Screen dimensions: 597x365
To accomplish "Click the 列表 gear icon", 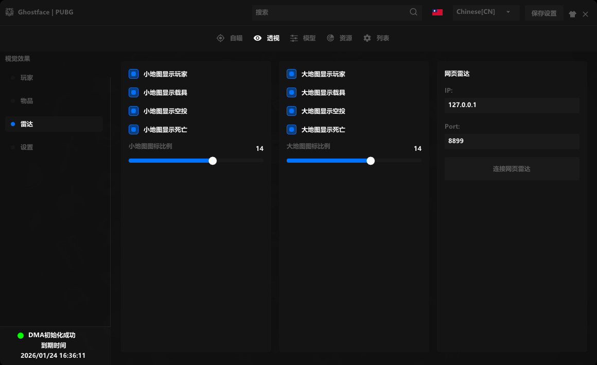I will coord(367,38).
